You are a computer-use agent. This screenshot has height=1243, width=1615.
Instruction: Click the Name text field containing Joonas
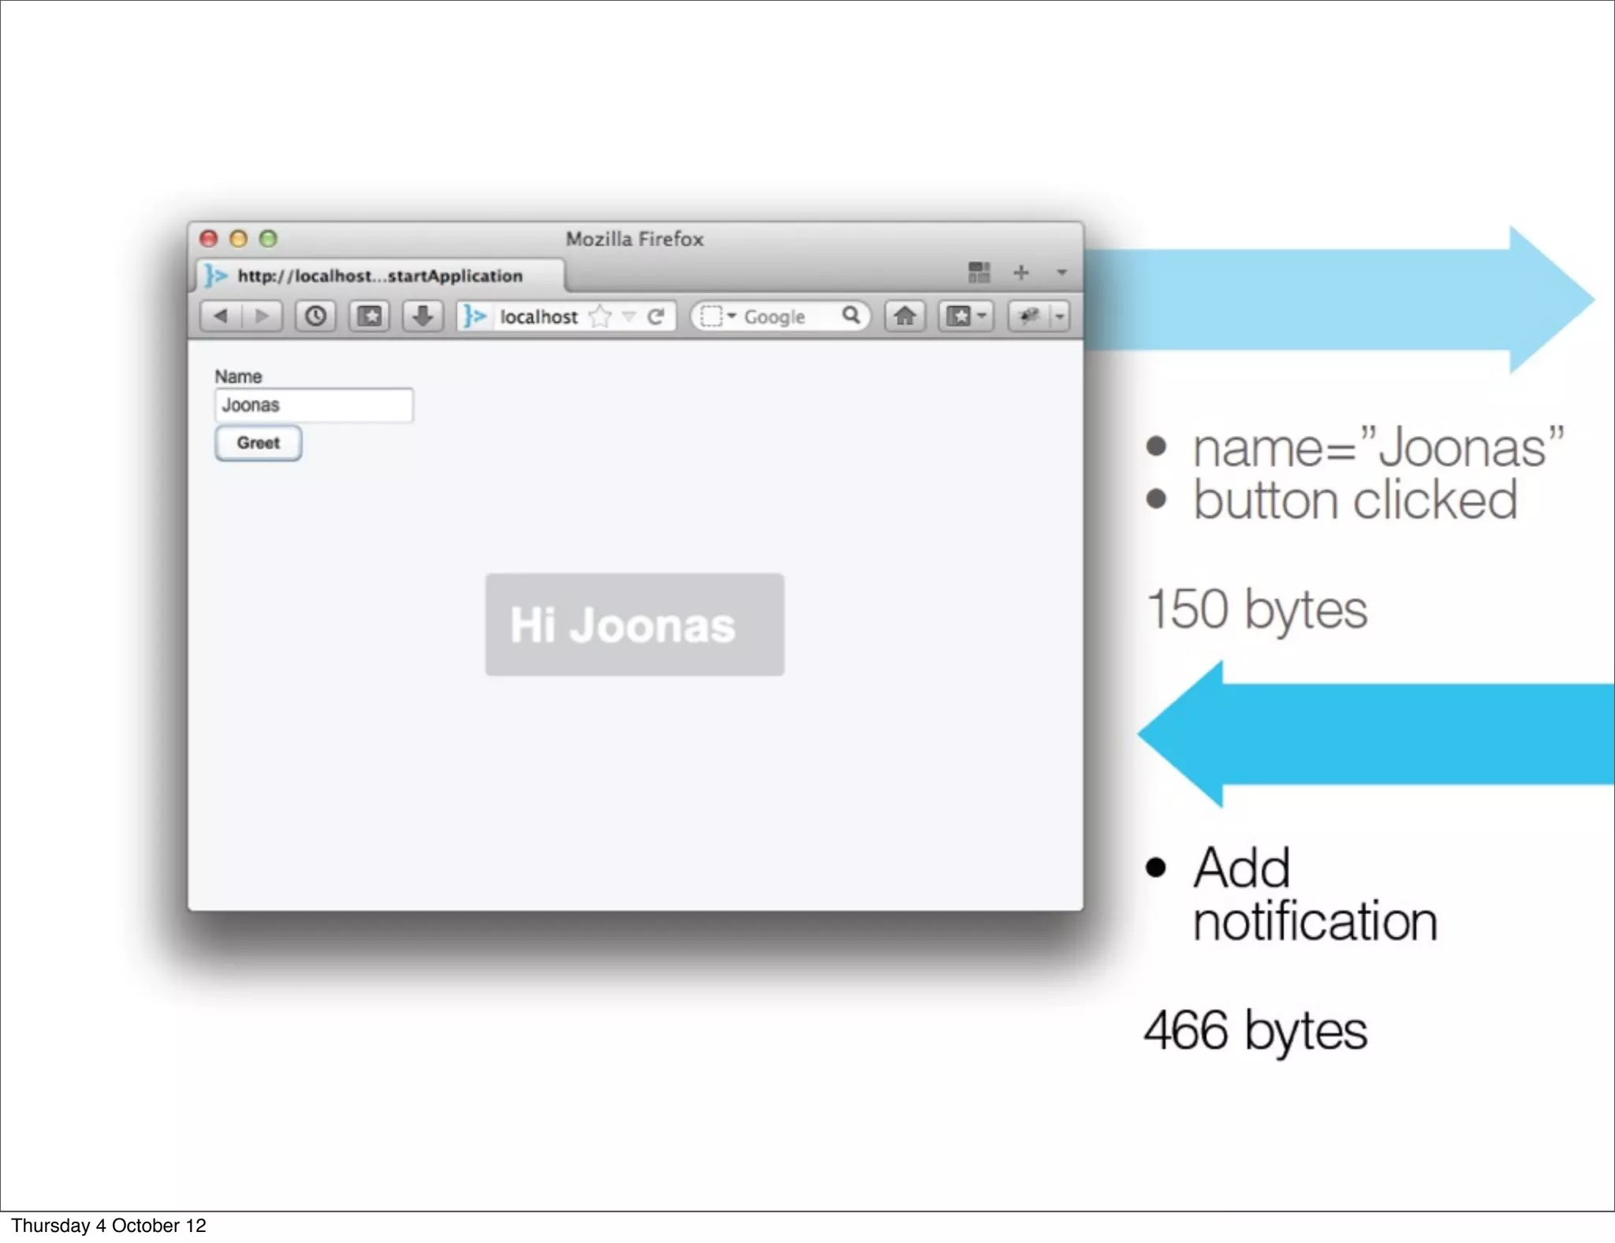point(314,405)
